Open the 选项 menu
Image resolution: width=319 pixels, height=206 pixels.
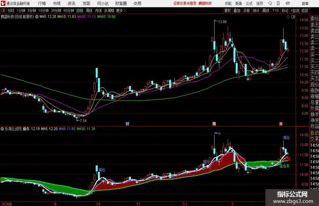259,3
